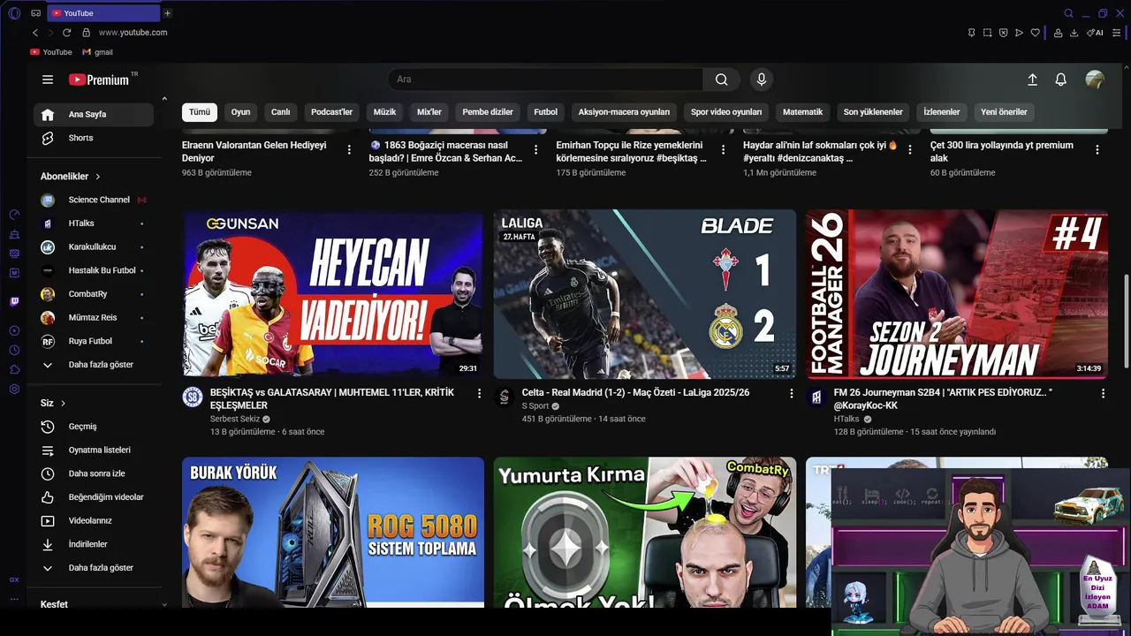Viewport: 1131px width, 636px height.
Task: Open the ad blocker shield icon
Action: (1003, 33)
